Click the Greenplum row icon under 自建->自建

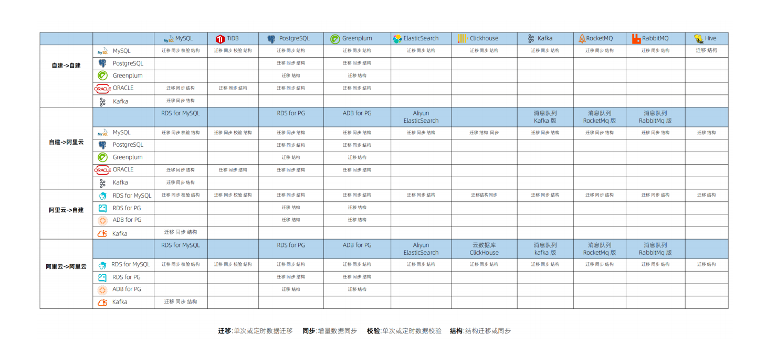click(x=103, y=76)
